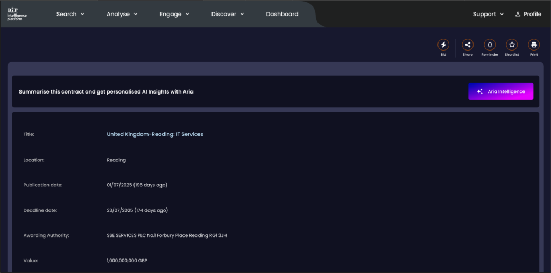Open the Discover dropdown menu
551x273 pixels.
(x=228, y=14)
